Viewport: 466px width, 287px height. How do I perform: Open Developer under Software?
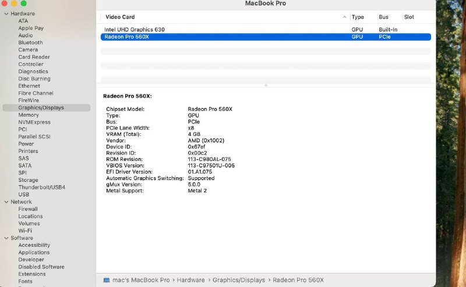point(31,260)
